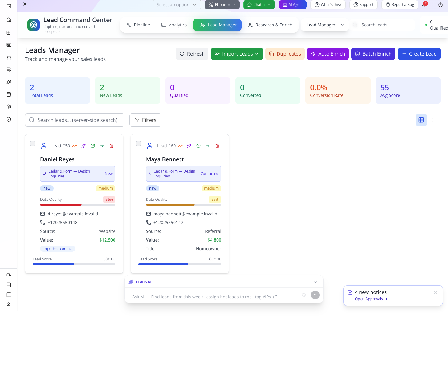Click the Create Lead button

419,54
